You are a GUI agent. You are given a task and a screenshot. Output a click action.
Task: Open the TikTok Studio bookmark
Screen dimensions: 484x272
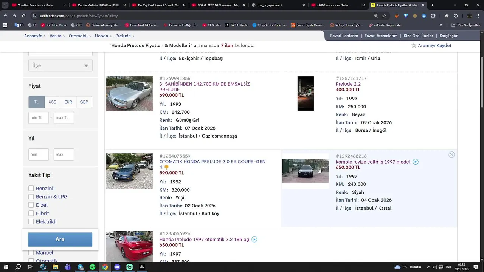point(237,25)
